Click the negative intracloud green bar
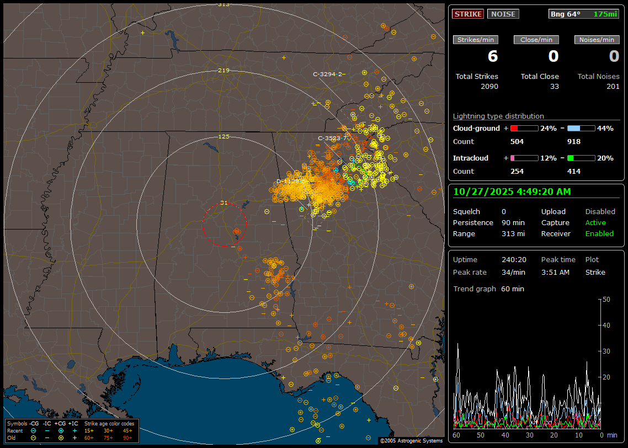 click(x=581, y=158)
